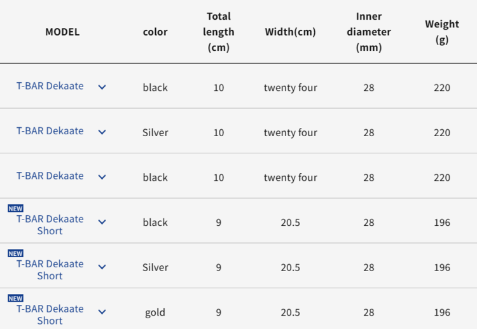Viewport: 477px width, 329px height.
Task: Open the T-BAR Dekaate link in first row
Action: 50,86
